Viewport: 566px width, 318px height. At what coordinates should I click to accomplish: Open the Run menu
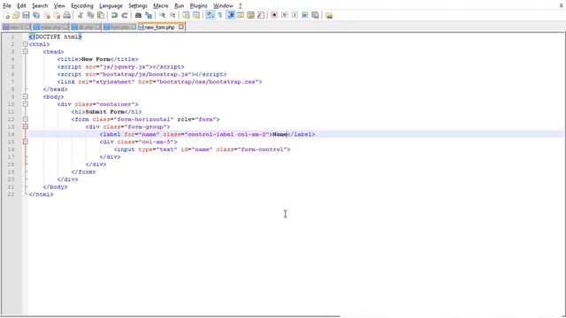pyautogui.click(x=179, y=6)
